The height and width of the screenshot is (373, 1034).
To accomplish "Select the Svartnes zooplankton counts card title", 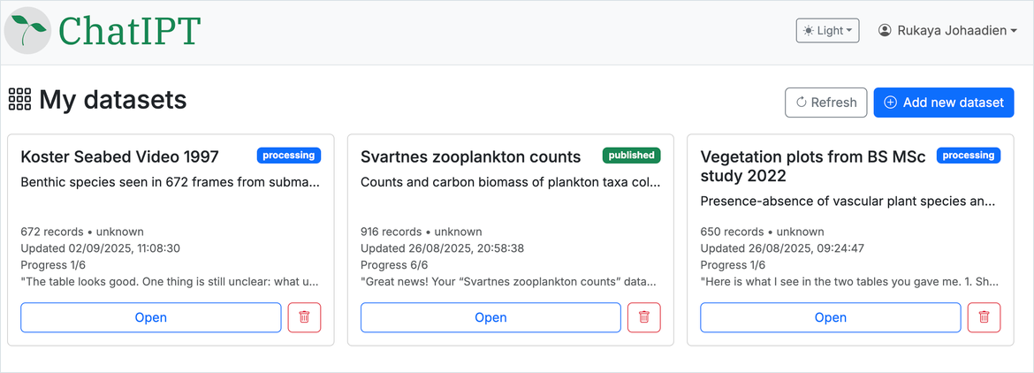I will pos(470,157).
